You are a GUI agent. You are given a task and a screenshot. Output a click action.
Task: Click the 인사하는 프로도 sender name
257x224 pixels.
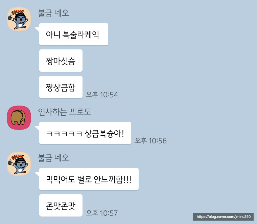tap(64, 112)
